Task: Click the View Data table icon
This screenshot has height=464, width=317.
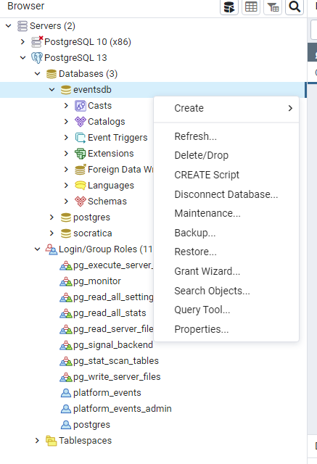Action: [251, 7]
